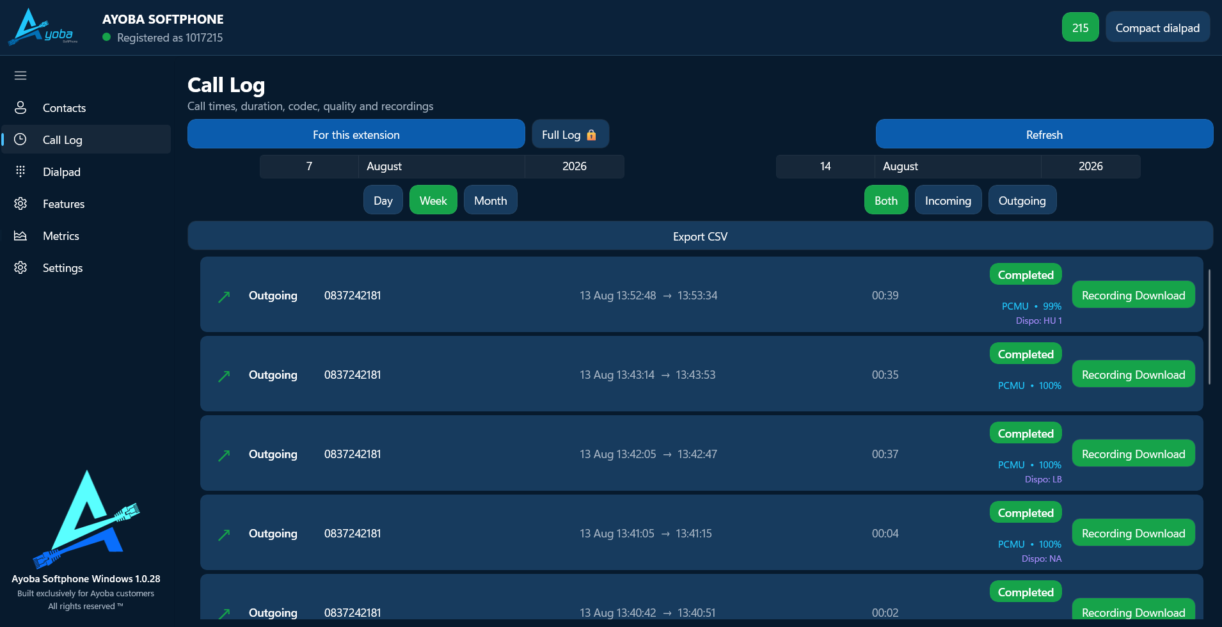Download recording for the 13:52:48 call
Screen dimensions: 1222x627
1133,295
